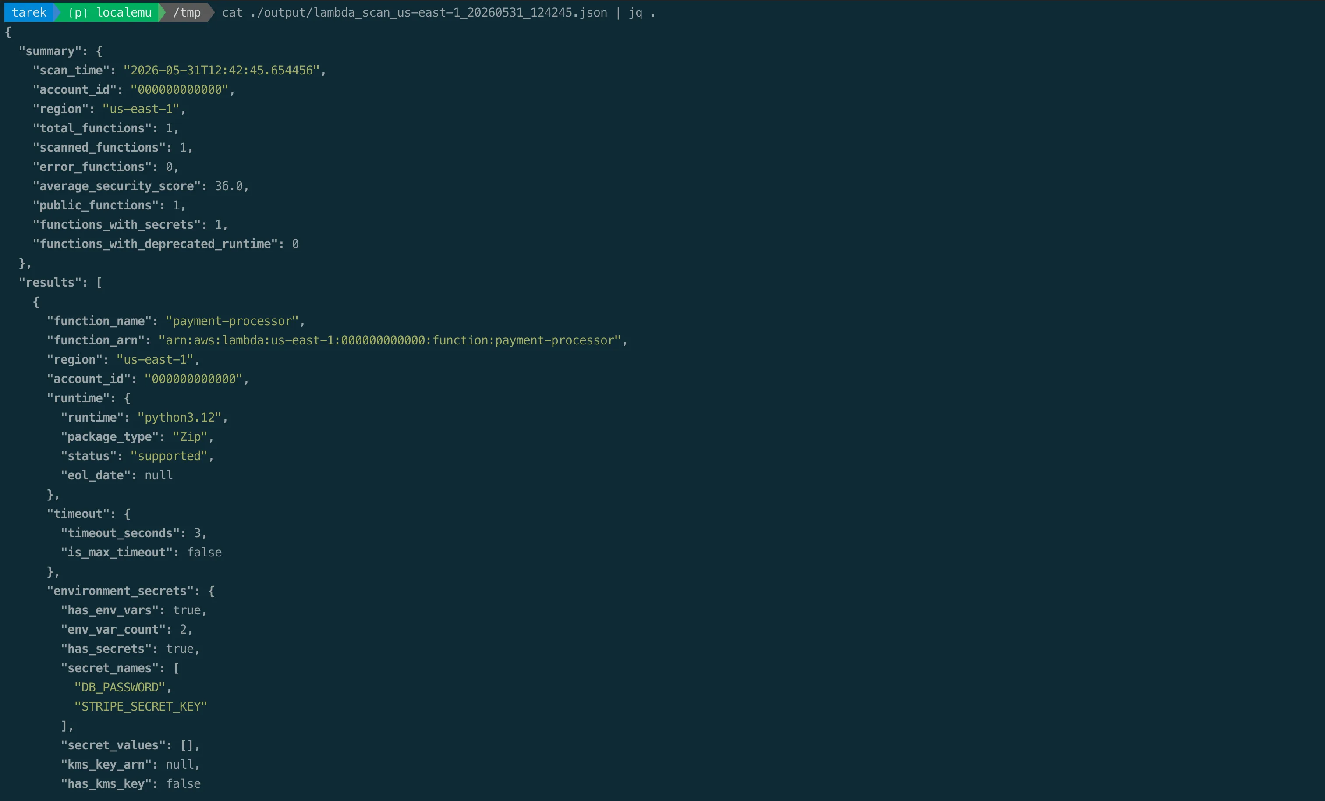Click the 'jq .' command portion

(642, 12)
